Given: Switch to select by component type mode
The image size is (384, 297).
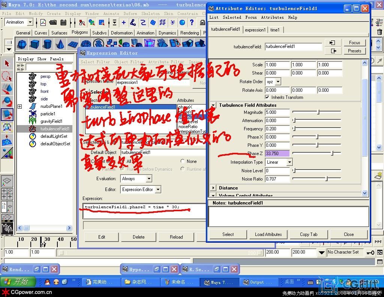Looking at the screenshot, I should click(x=102, y=22).
